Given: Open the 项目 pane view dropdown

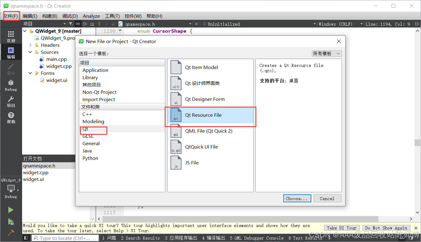Looking at the screenshot, I should [44, 24].
